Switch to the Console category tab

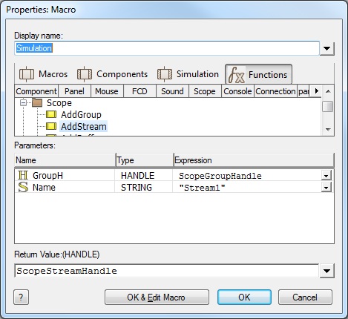click(x=237, y=91)
